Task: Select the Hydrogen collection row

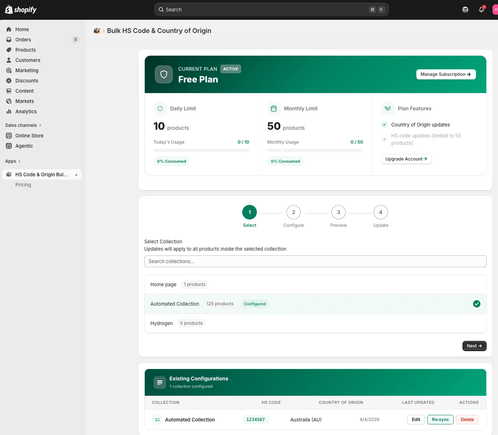Action: tap(316, 323)
